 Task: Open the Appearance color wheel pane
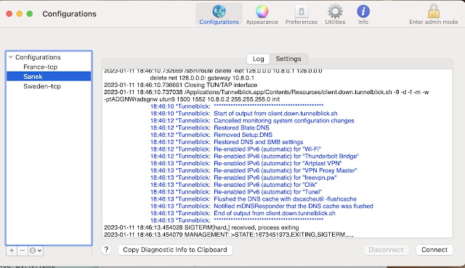pos(262,14)
